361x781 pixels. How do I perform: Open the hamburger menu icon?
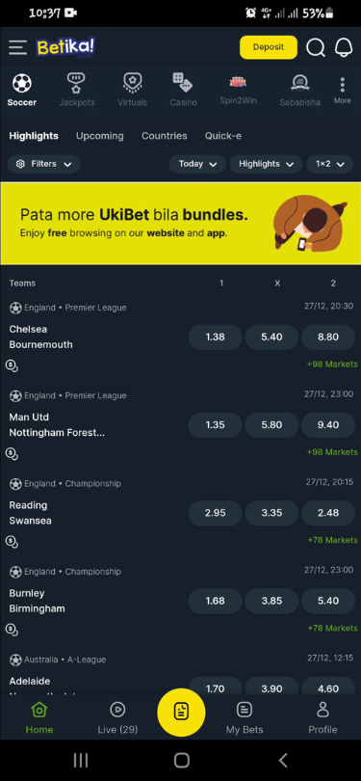pyautogui.click(x=18, y=48)
